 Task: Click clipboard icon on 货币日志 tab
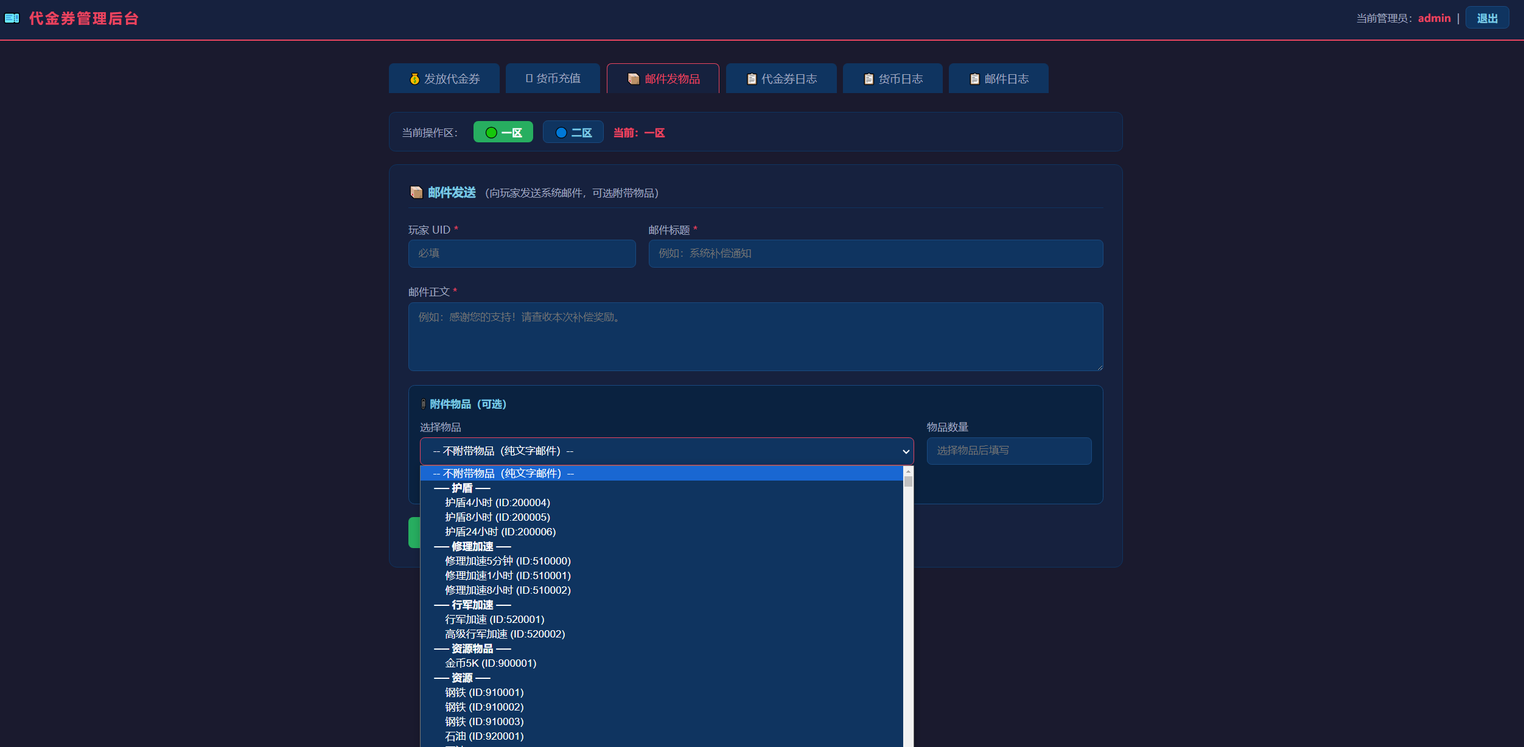click(x=869, y=79)
